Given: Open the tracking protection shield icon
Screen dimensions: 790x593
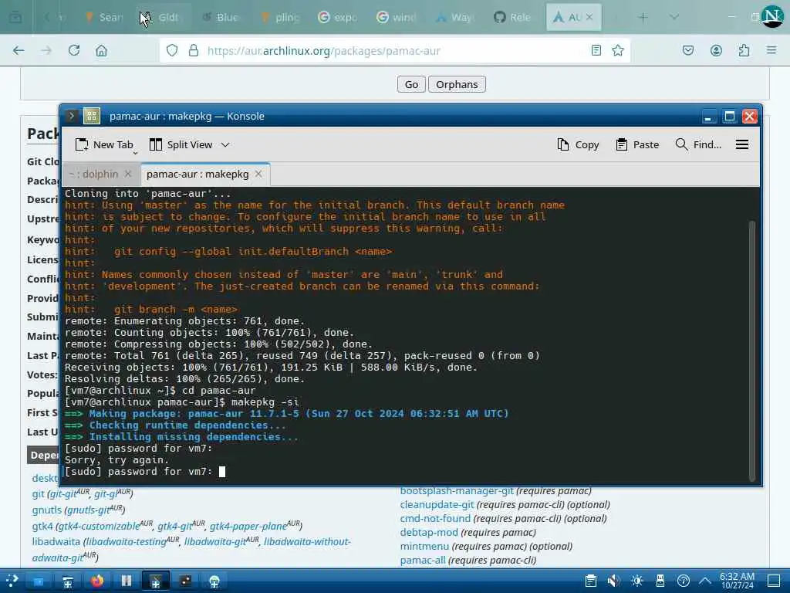Looking at the screenshot, I should click(172, 50).
